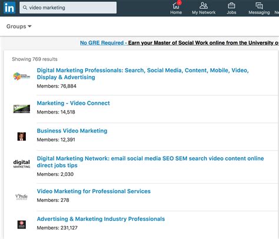
Task: Open Digital Marketing Professionals group link
Action: click(143, 74)
